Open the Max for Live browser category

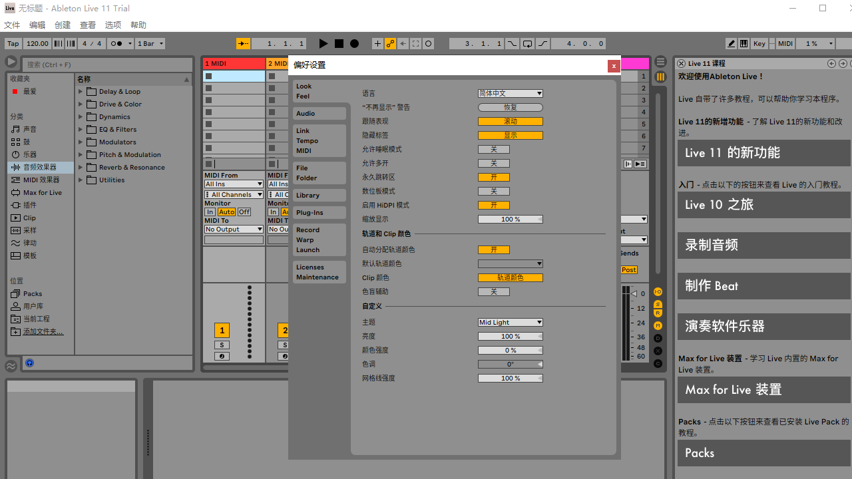(40, 192)
